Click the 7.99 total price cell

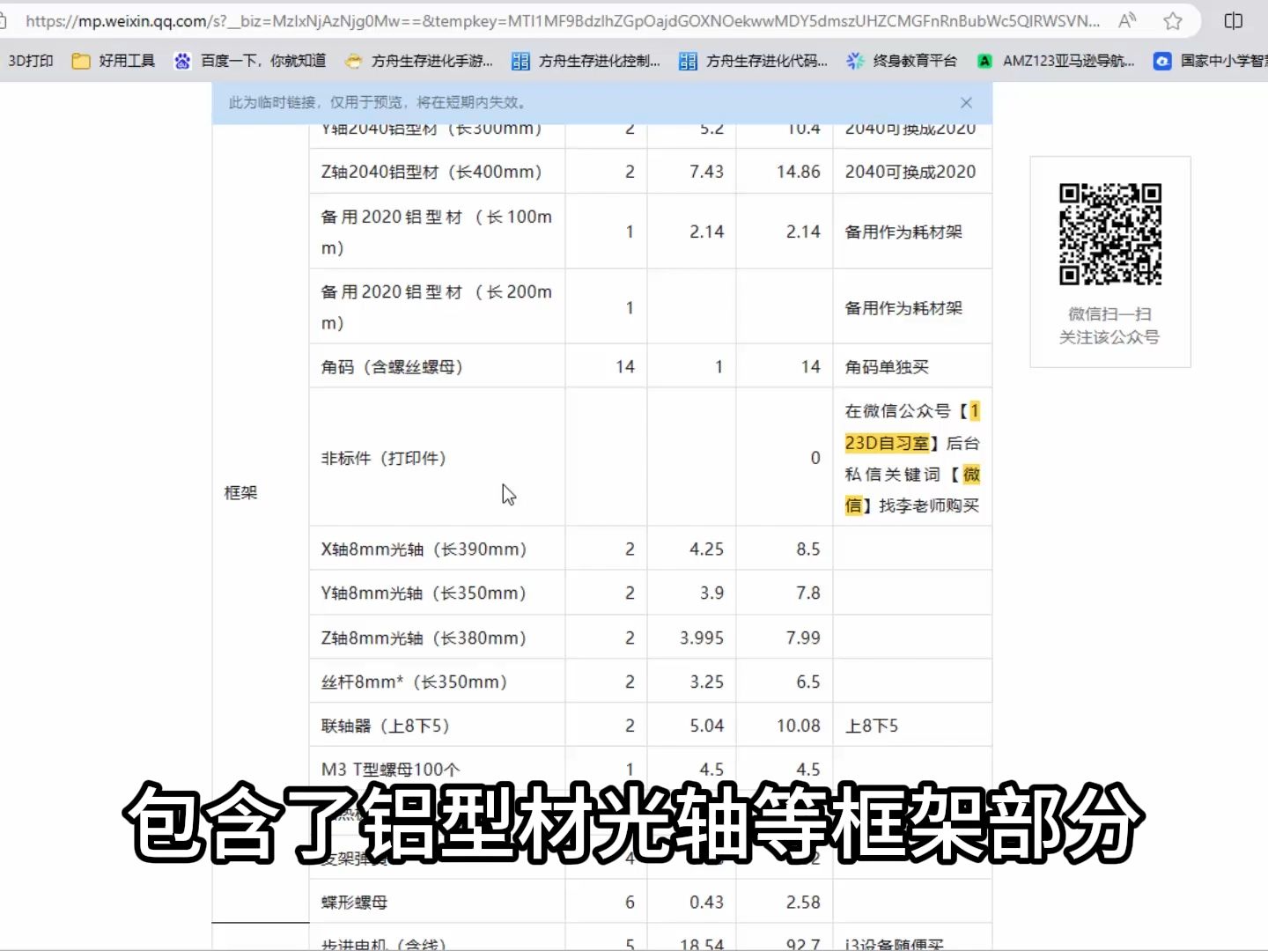[x=785, y=638]
